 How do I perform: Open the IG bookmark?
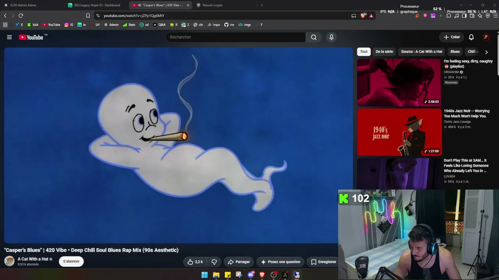69,24
